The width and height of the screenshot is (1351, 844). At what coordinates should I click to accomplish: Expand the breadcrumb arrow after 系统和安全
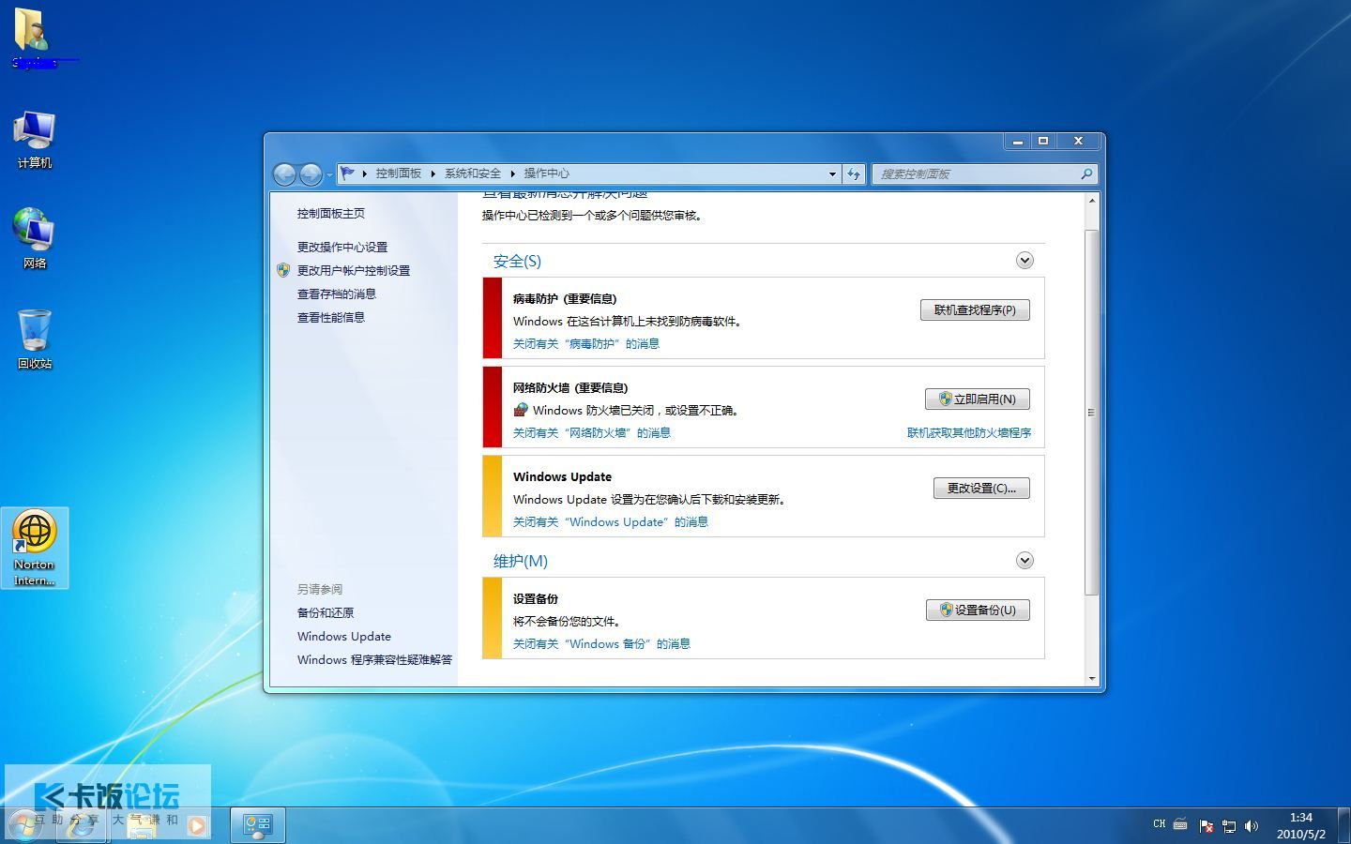coord(512,173)
